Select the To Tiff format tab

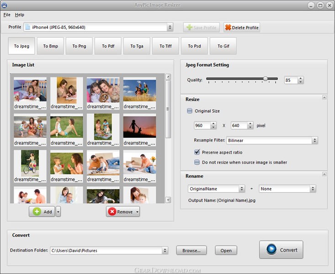pyautogui.click(x=165, y=46)
